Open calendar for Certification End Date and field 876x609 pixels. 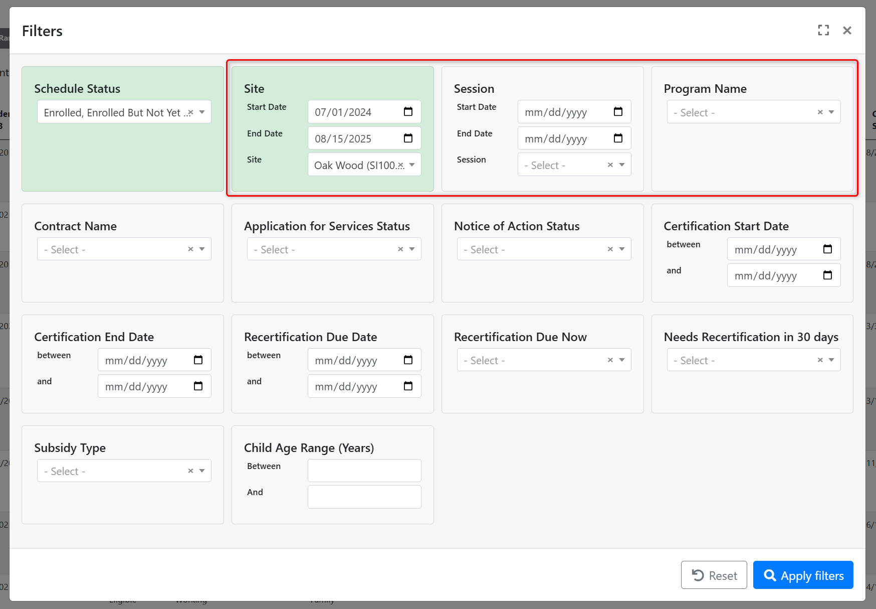tap(198, 386)
